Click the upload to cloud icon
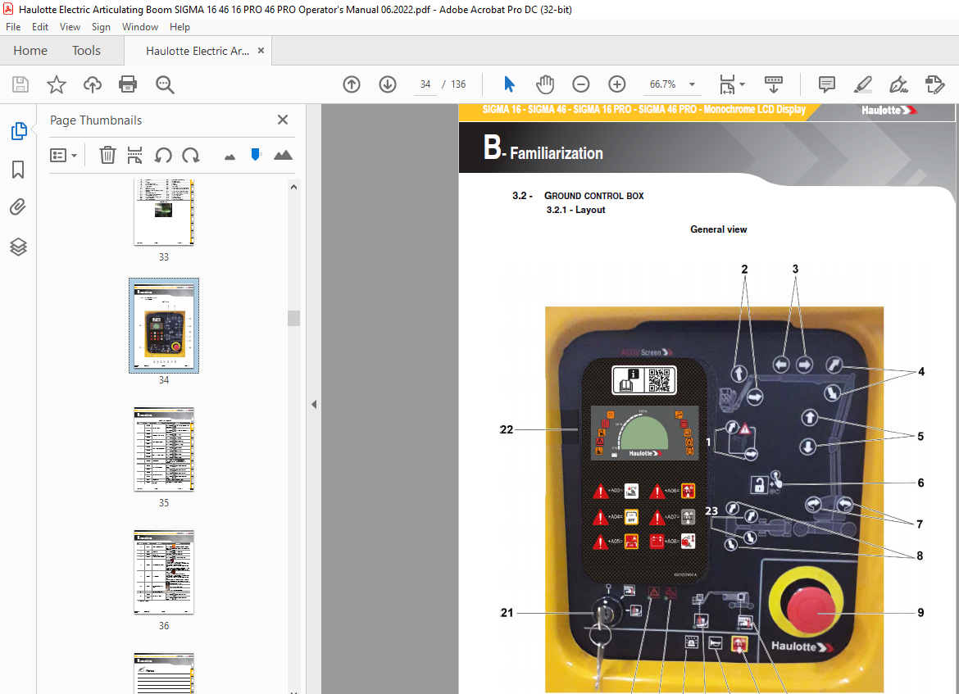959x694 pixels. 93,84
